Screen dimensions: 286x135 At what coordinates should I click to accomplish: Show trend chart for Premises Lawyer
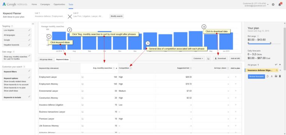tap(83, 119)
